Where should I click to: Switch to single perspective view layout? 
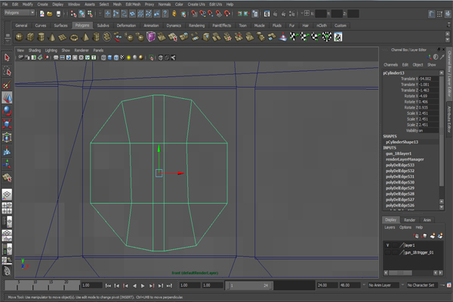point(7,195)
